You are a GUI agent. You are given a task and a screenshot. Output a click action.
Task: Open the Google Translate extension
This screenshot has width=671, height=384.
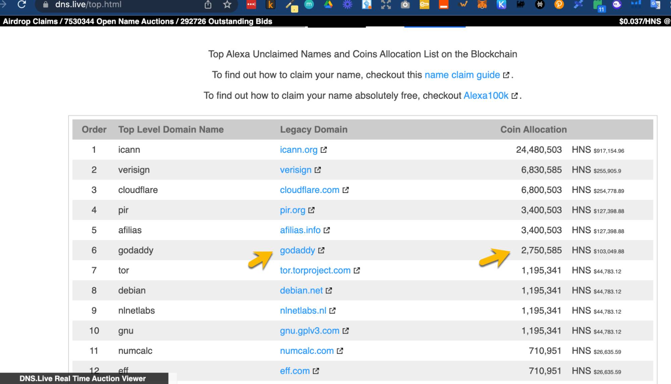click(x=655, y=4)
